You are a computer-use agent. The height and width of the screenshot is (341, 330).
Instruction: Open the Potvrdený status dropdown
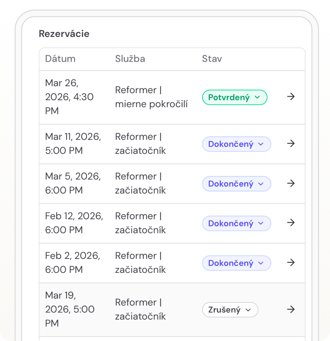click(235, 97)
